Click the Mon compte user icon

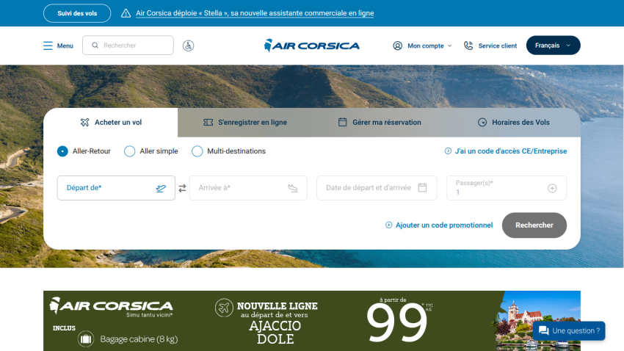pos(398,46)
